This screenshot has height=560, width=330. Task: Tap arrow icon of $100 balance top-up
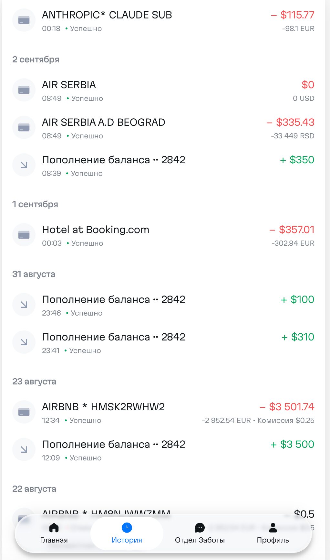tap(24, 305)
